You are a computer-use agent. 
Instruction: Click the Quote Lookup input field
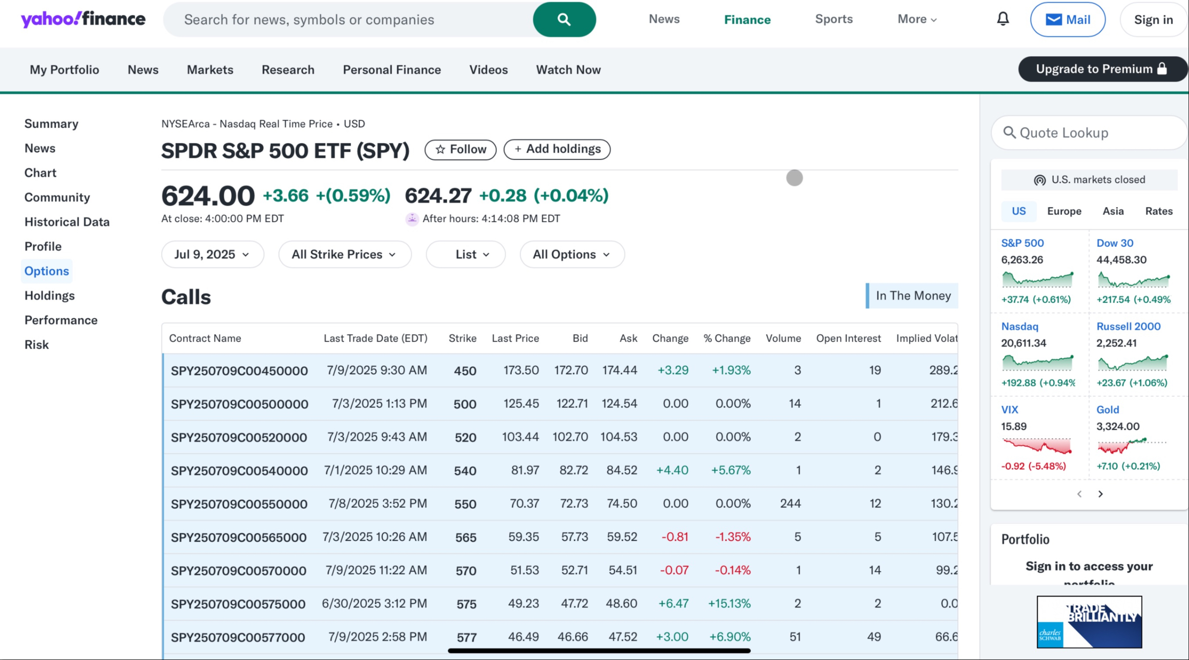tap(1089, 133)
